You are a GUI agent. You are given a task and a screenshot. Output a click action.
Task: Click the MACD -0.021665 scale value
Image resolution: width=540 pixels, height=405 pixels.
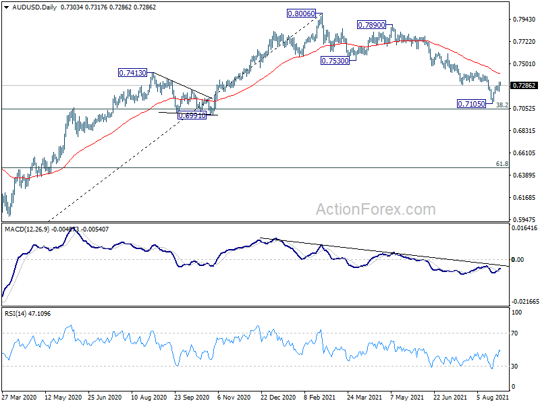[x=525, y=302]
